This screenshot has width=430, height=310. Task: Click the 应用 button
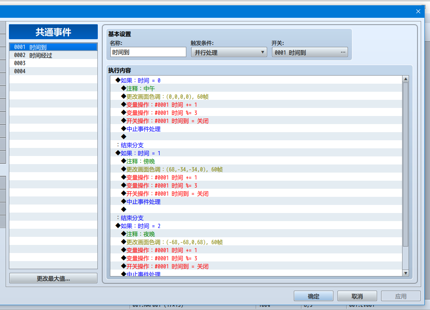400,296
